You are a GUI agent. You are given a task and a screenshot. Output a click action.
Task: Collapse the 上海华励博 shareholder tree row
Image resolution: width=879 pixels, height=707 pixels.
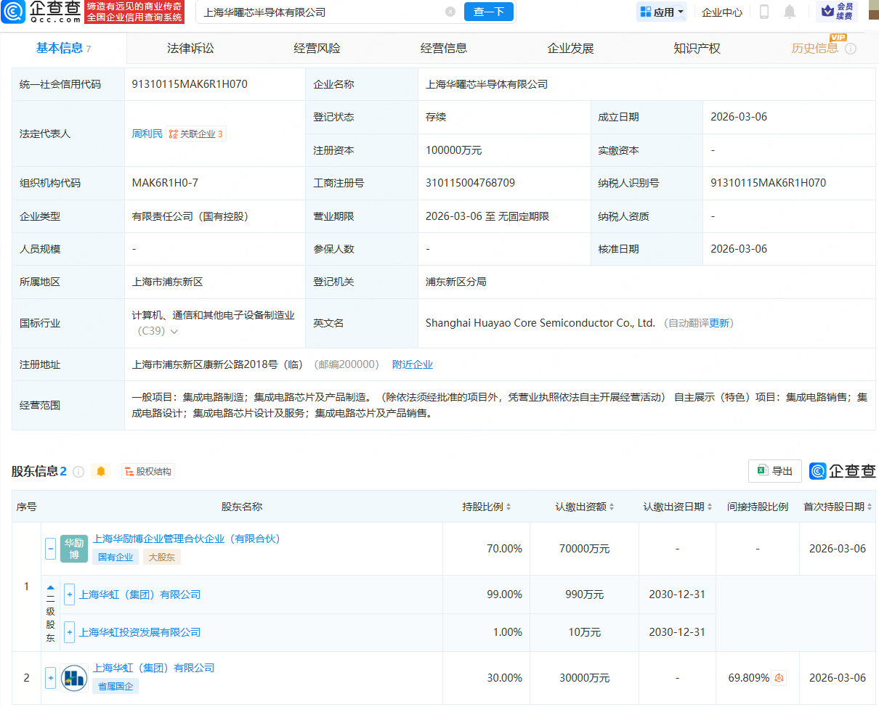point(49,549)
